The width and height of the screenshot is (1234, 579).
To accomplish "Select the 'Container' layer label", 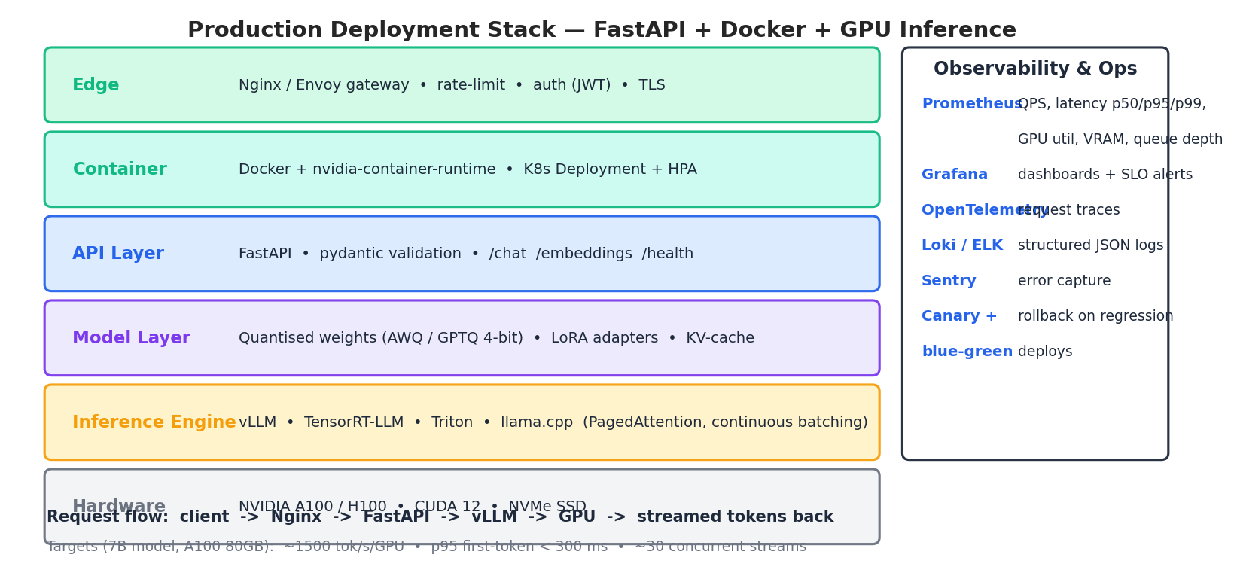I will (120, 169).
